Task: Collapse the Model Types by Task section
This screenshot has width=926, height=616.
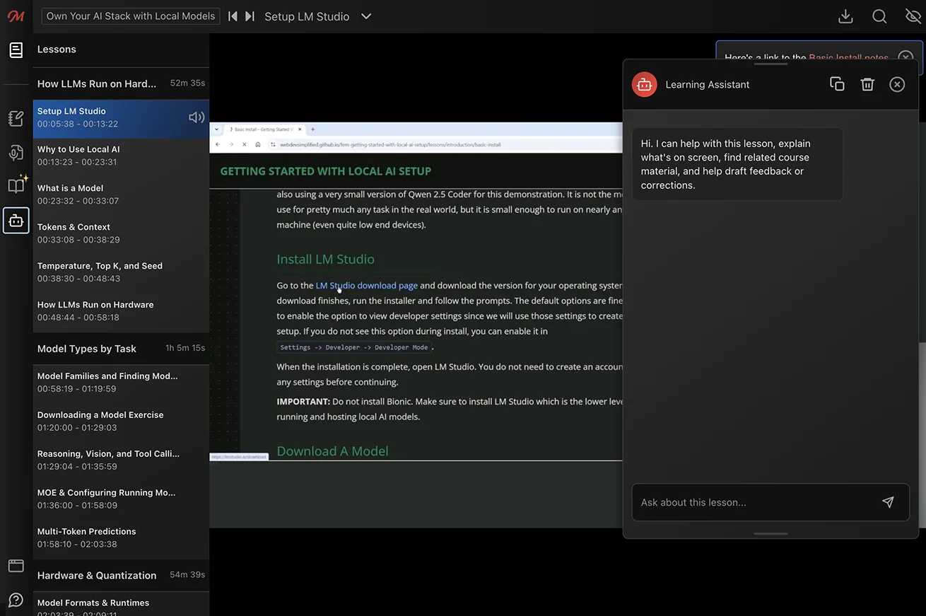Action: [x=121, y=349]
